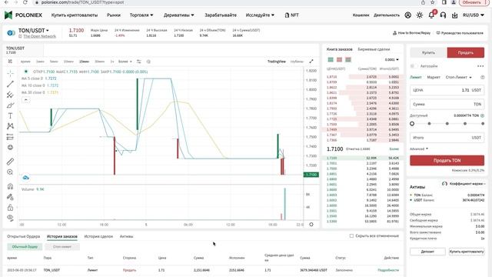Collapse the chart indicator legend
492x277 pixels.
(25, 100)
